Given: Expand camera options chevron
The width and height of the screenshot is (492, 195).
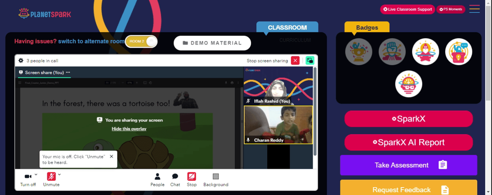Looking at the screenshot, I should (x=36, y=175).
